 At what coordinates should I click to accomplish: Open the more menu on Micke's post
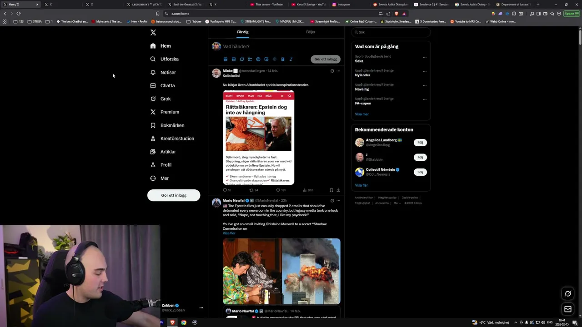[338, 71]
